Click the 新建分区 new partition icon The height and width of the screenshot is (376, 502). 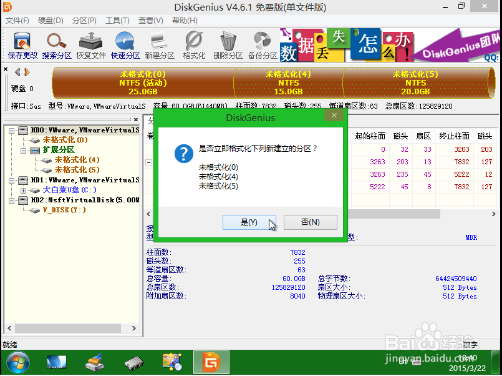(160, 45)
